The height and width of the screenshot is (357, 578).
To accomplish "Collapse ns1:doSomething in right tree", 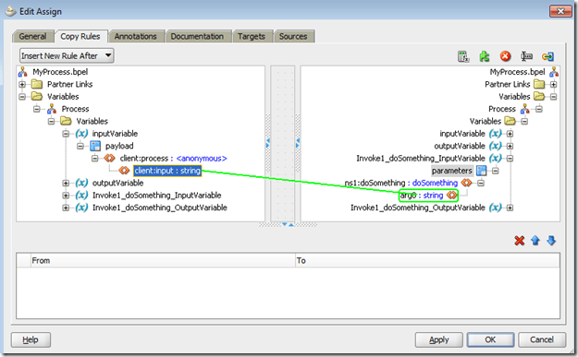I will tap(481, 183).
